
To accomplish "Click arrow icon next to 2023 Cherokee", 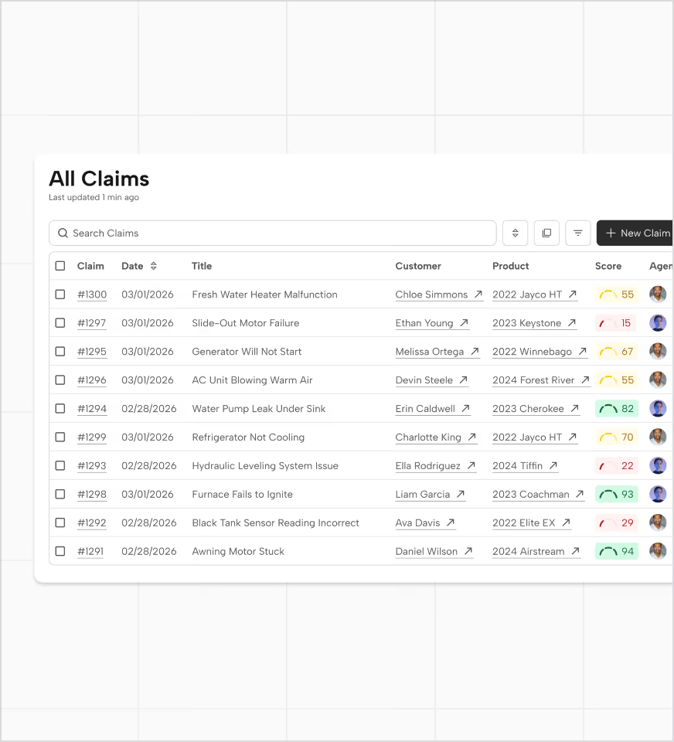I will [x=574, y=408].
